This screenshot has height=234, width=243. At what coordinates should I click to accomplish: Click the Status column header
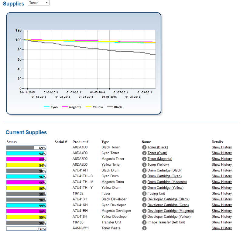click(12, 142)
